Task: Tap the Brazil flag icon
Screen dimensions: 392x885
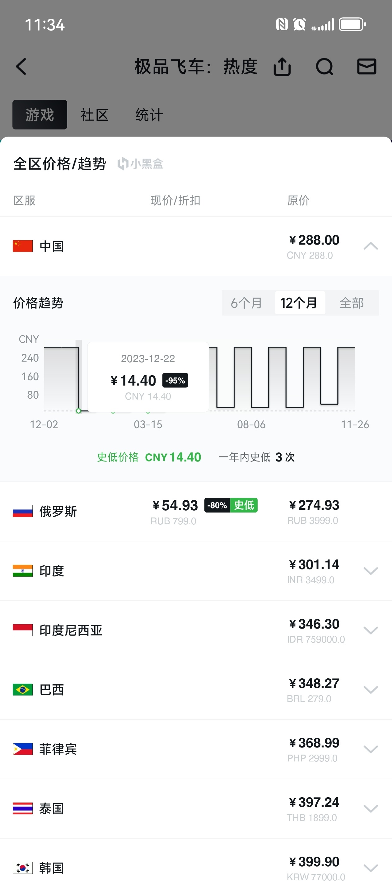Action: [x=23, y=689]
